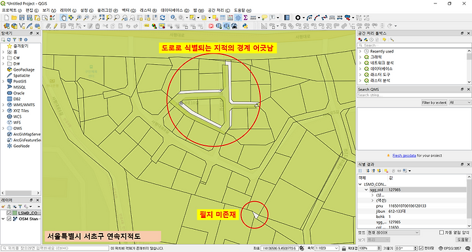Open the Field Calculator abacus icon
Image resolution: width=472 pixels, height=252 pixels.
tap(230, 18)
